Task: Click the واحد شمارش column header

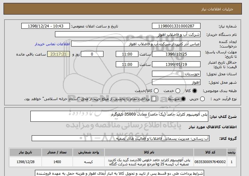Action: coord(89,152)
